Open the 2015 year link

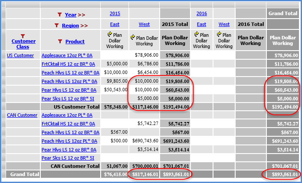point(115,14)
